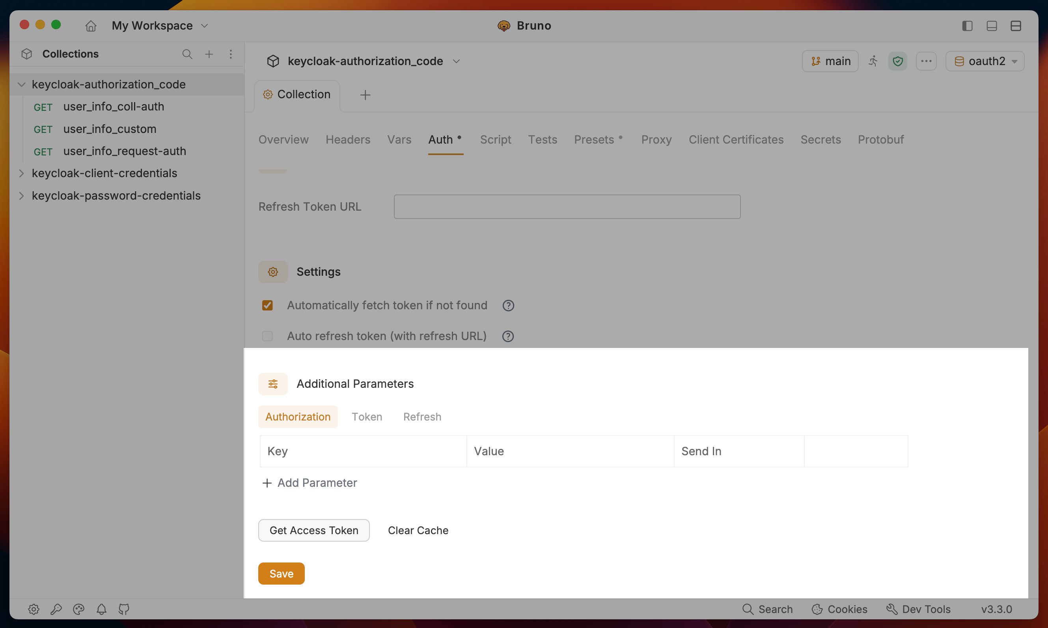Switch to the Headers tab
The image size is (1048, 628).
point(348,140)
